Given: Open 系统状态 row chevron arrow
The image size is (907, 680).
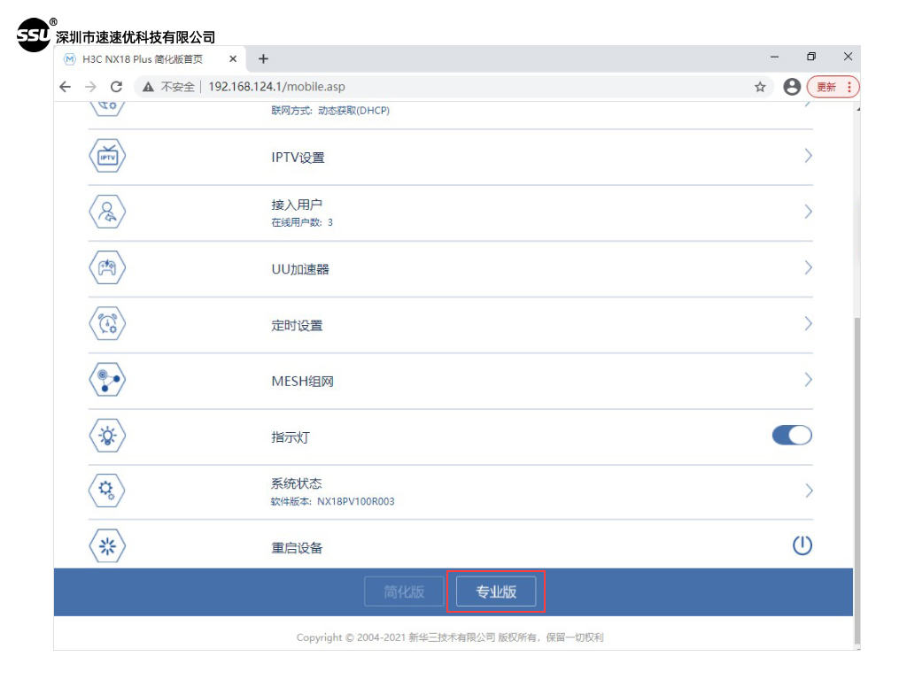Looking at the screenshot, I should tap(808, 491).
